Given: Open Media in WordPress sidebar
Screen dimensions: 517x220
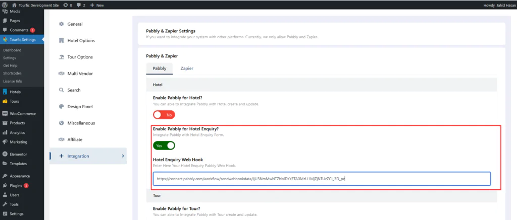Looking at the screenshot, I should pos(15,11).
